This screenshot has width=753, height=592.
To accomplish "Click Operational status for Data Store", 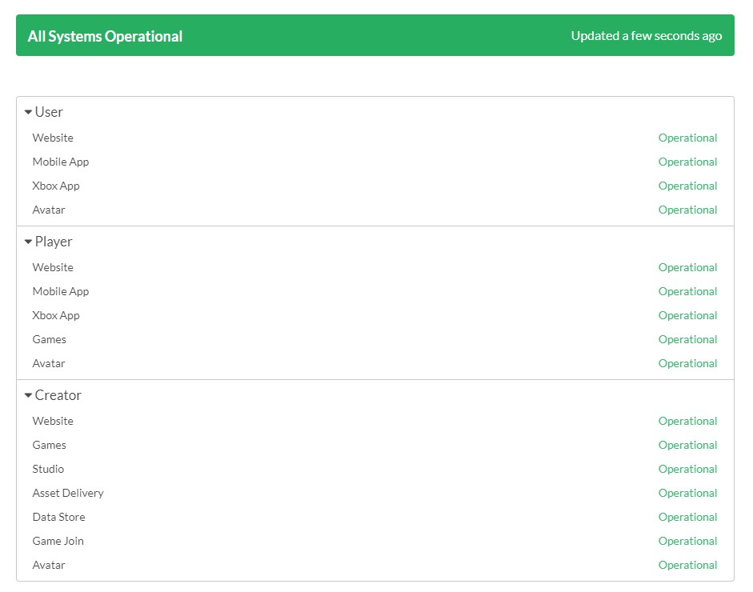I will (687, 518).
